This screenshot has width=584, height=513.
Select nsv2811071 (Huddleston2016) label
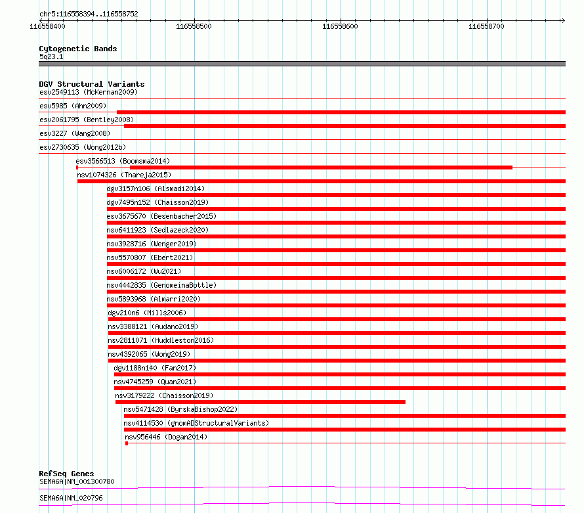click(161, 340)
